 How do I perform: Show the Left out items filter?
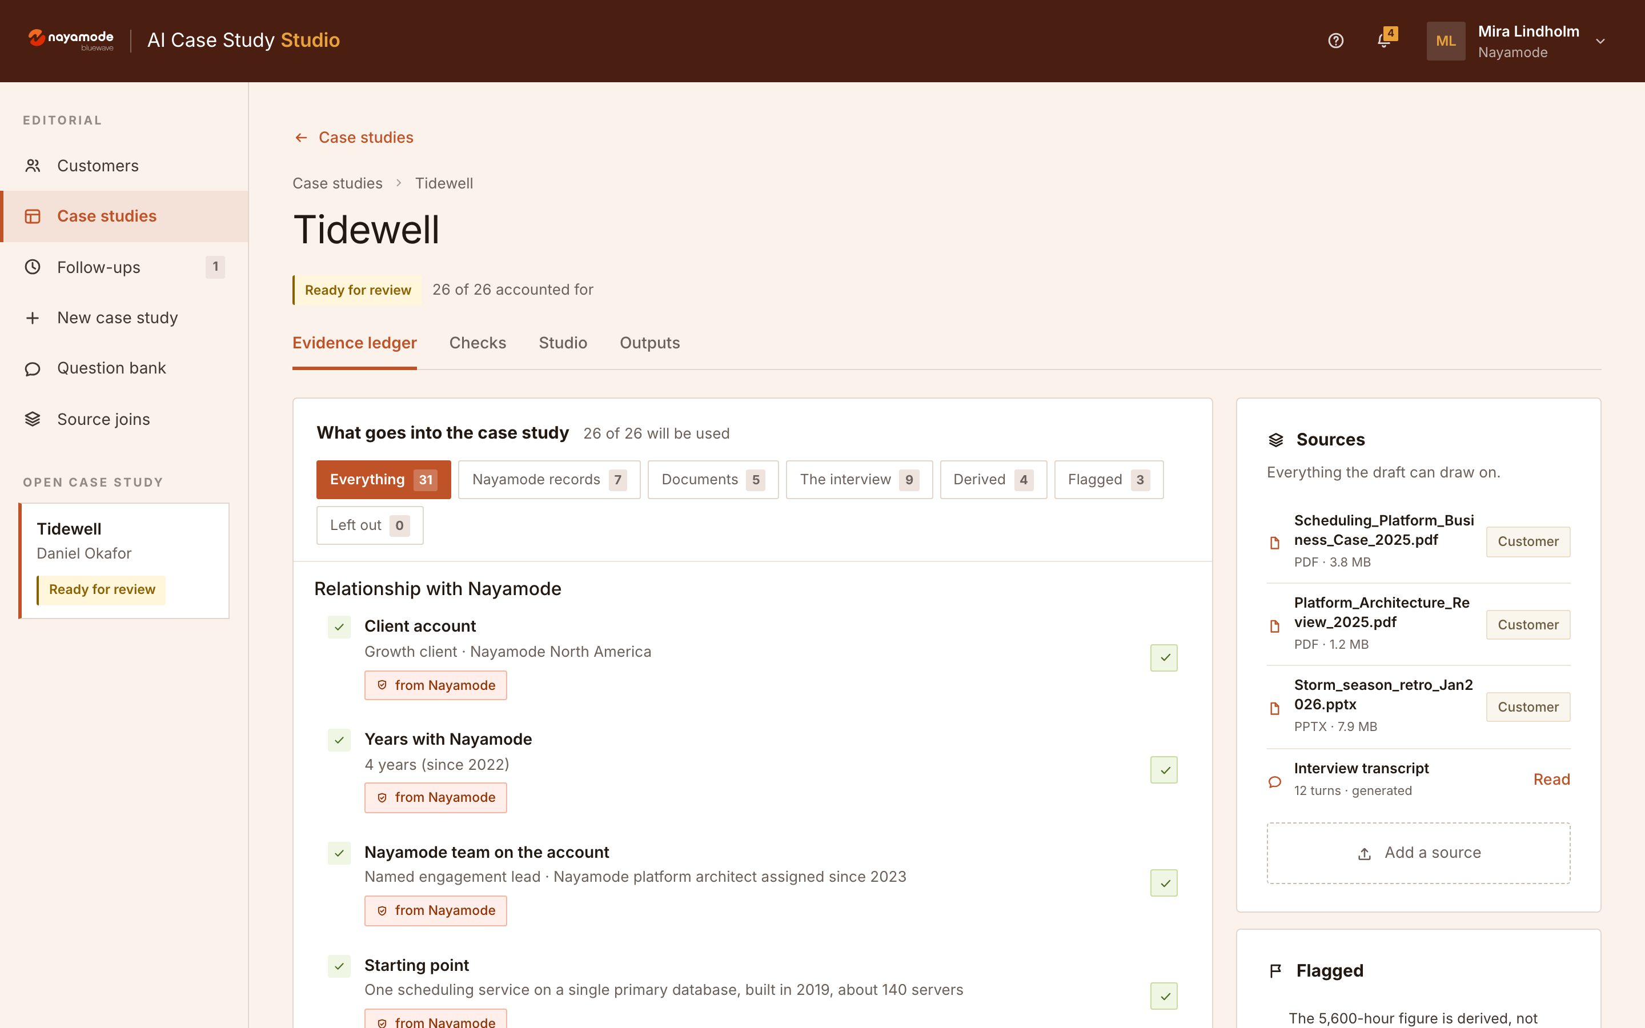(370, 525)
